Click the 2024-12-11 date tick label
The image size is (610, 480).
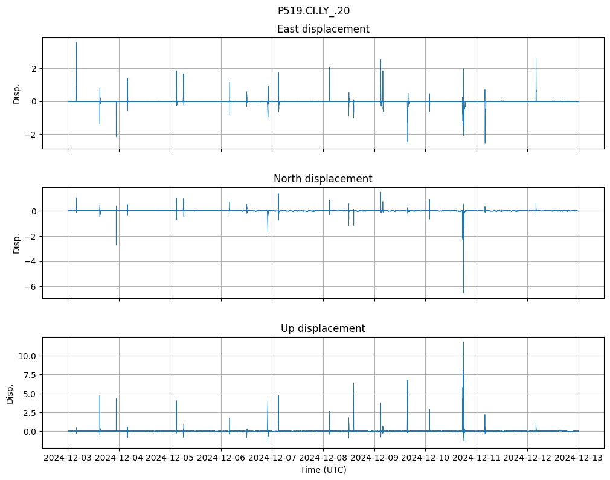(x=477, y=459)
